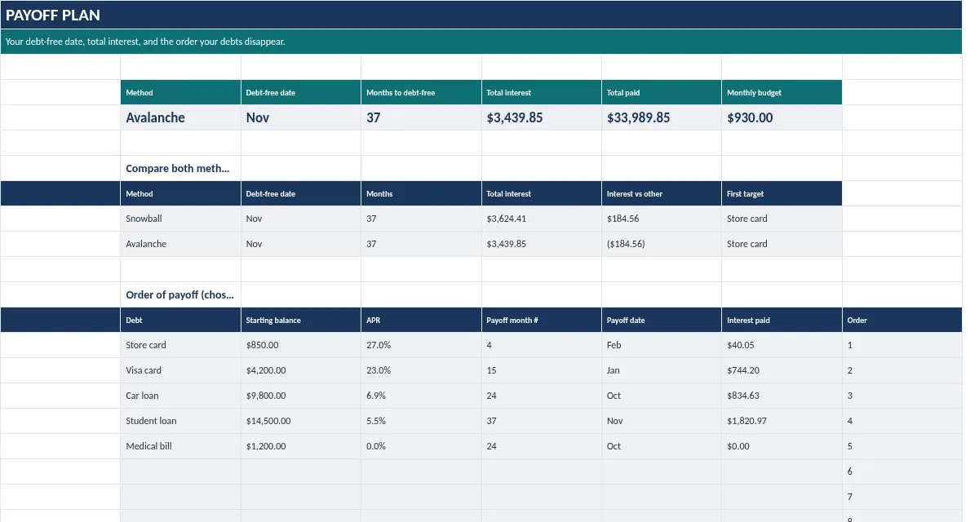Select the Student loan Nov payoff date
This screenshot has width=979, height=522.
click(662, 421)
